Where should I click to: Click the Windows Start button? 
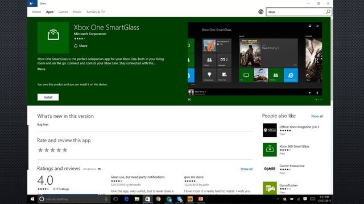[x=32, y=199]
